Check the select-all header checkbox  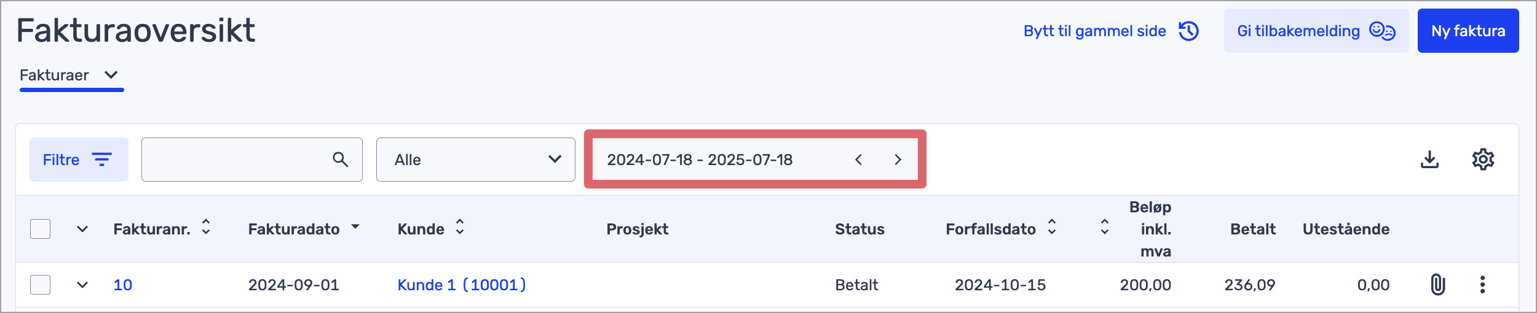(41, 229)
